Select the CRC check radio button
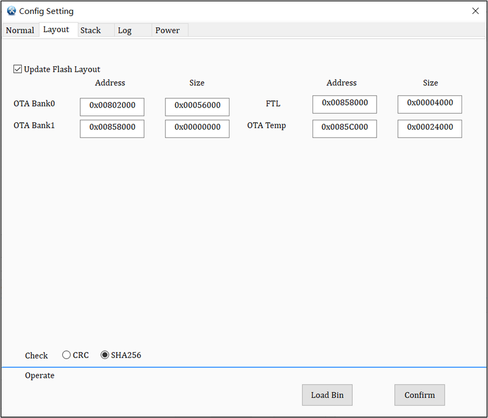This screenshot has width=488, height=418. point(67,355)
